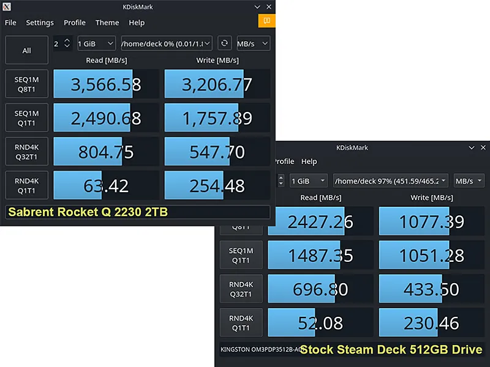The width and height of the screenshot is (490, 367).
Task: Decrease the test count stepper showing 2
Action: pos(67,46)
